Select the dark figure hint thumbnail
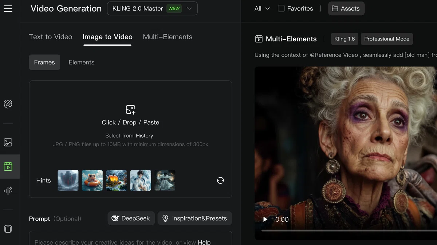Viewport: 437px width, 245px height. [x=165, y=181]
